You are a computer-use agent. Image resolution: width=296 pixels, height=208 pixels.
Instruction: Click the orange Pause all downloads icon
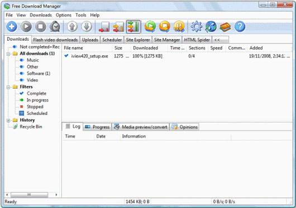click(x=179, y=26)
